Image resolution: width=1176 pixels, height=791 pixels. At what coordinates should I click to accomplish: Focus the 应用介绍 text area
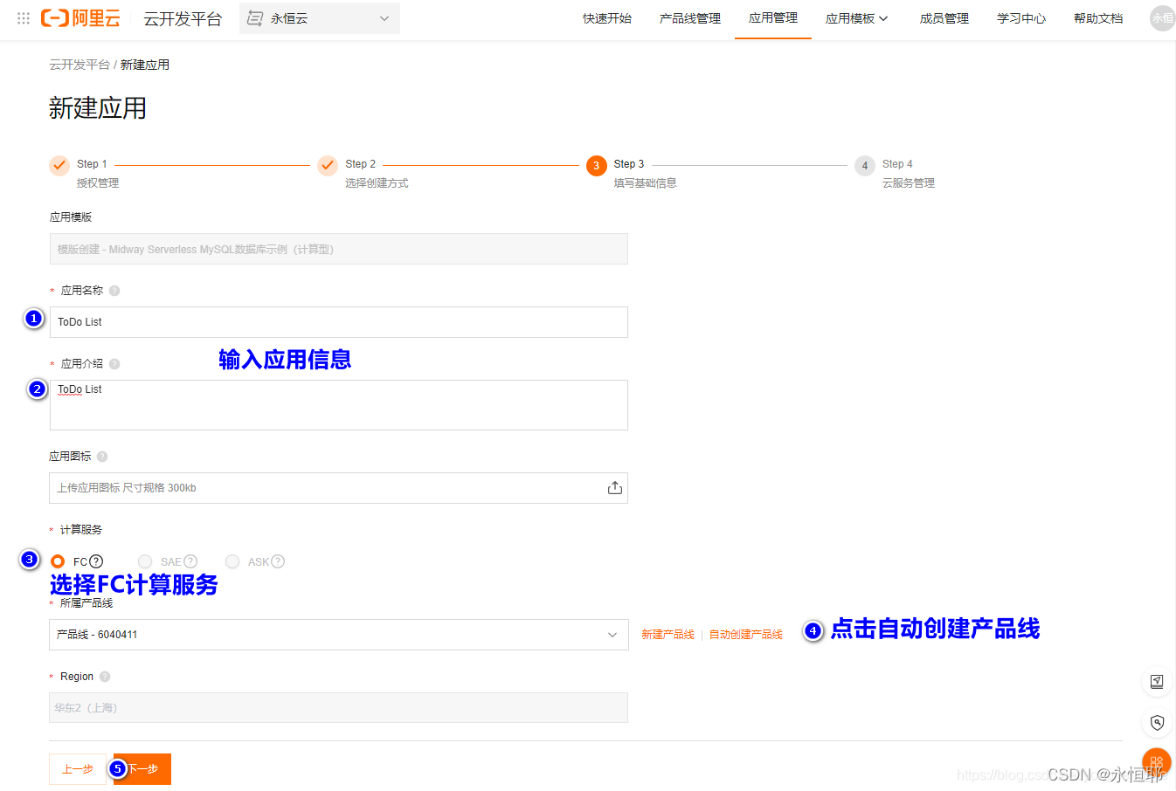click(x=338, y=405)
